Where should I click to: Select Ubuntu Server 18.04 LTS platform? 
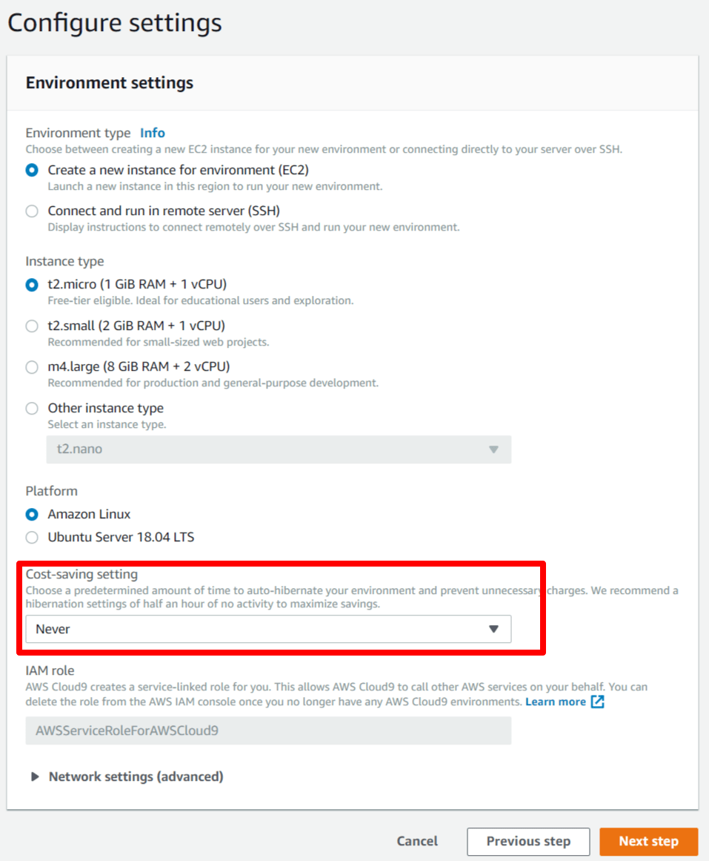tap(32, 537)
